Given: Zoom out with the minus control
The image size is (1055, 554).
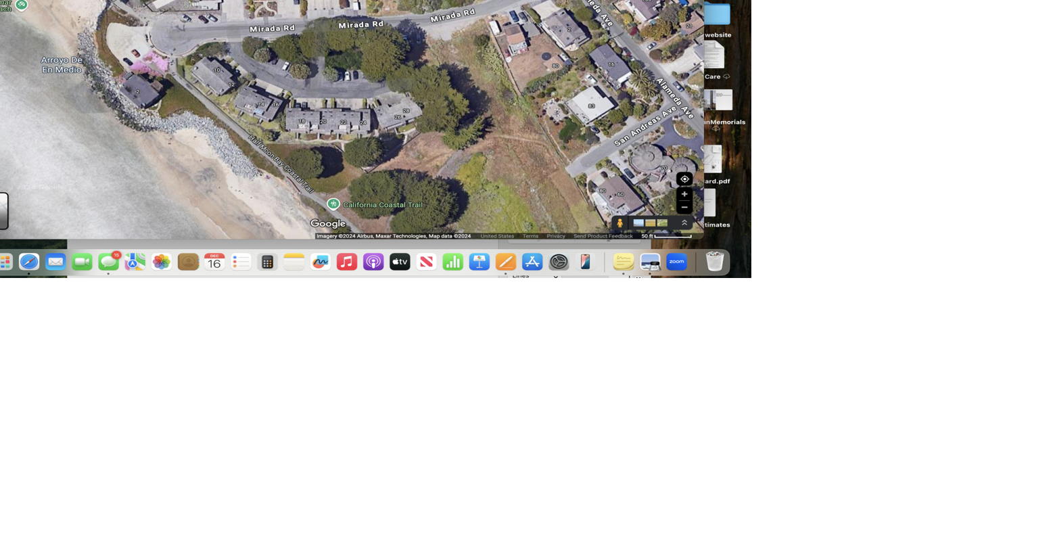Looking at the screenshot, I should coord(684,207).
